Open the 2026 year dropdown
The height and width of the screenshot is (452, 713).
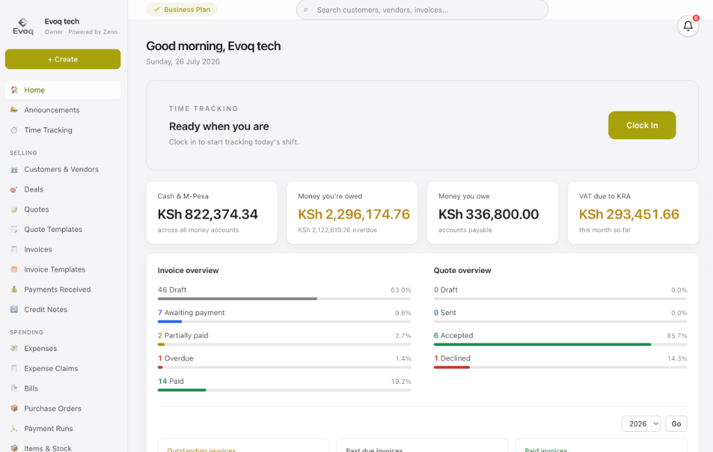tap(641, 424)
